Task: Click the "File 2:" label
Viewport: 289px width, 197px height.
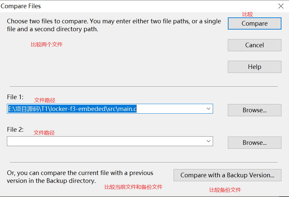Action: click(x=15, y=129)
